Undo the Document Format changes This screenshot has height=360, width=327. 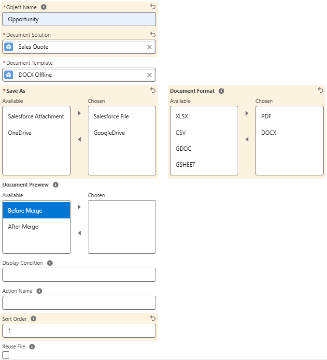click(x=320, y=90)
